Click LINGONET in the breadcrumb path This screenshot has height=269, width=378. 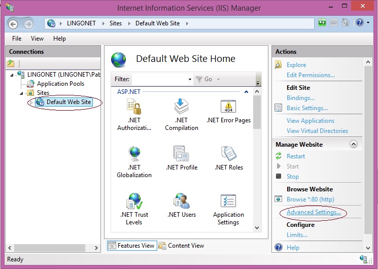[81, 23]
